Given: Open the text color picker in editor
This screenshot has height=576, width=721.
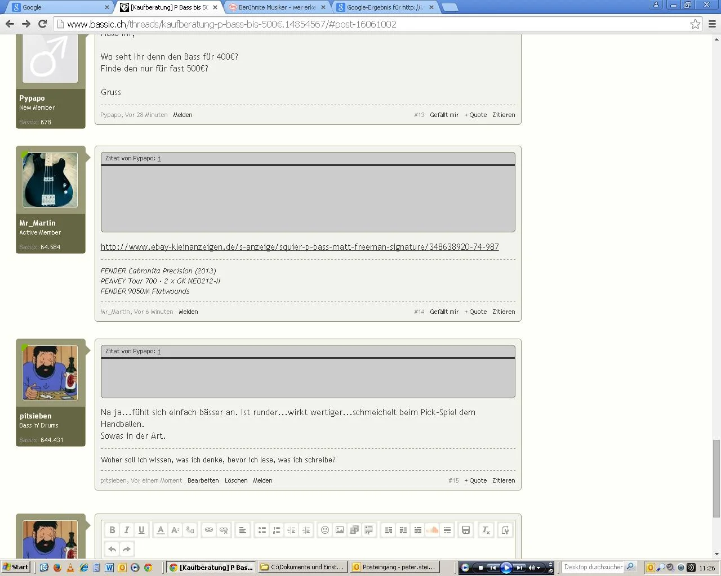Looking at the screenshot, I should [x=161, y=530].
